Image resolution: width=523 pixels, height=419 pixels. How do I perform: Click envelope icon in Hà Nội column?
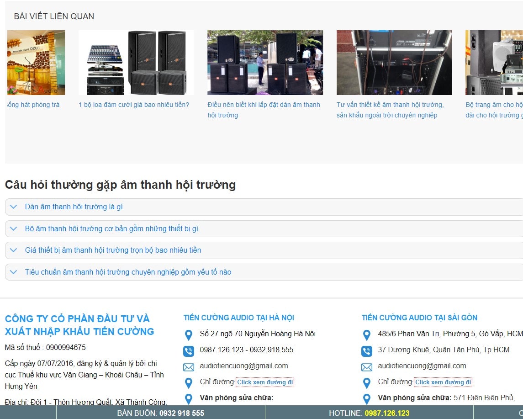pos(189,367)
